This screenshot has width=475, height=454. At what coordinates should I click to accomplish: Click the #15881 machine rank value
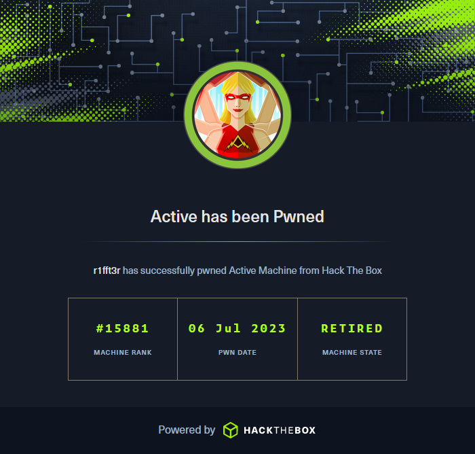pos(122,328)
